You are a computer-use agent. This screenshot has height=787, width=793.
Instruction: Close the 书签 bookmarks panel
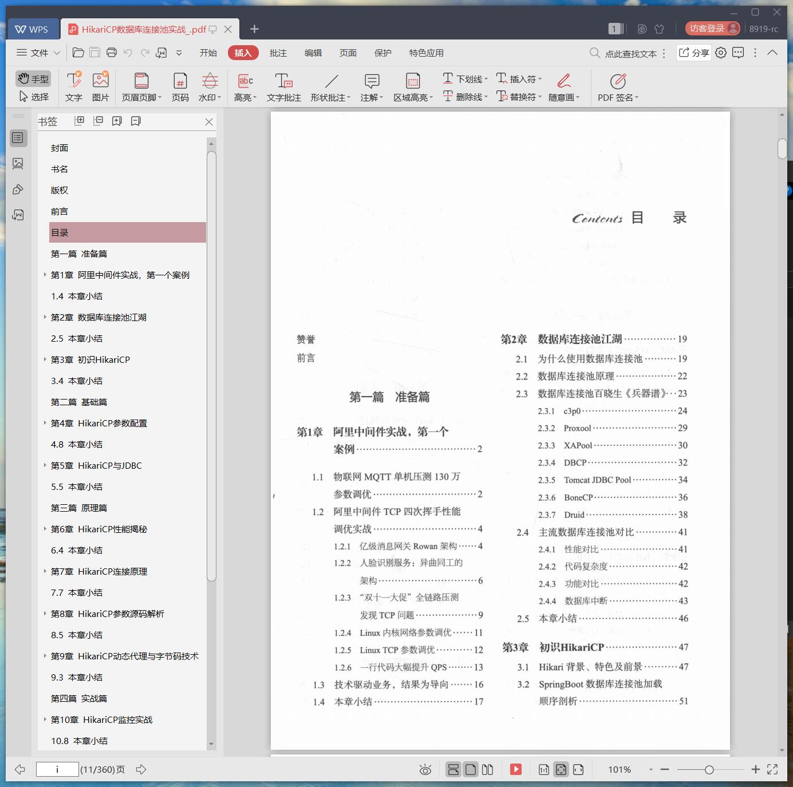tap(209, 121)
